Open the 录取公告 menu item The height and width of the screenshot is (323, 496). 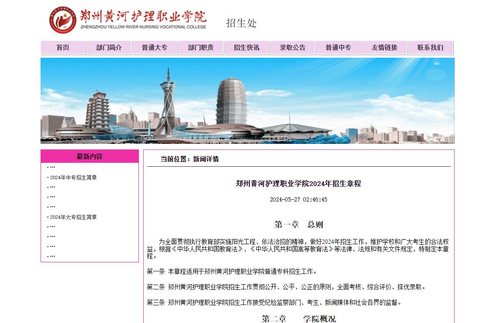point(292,48)
